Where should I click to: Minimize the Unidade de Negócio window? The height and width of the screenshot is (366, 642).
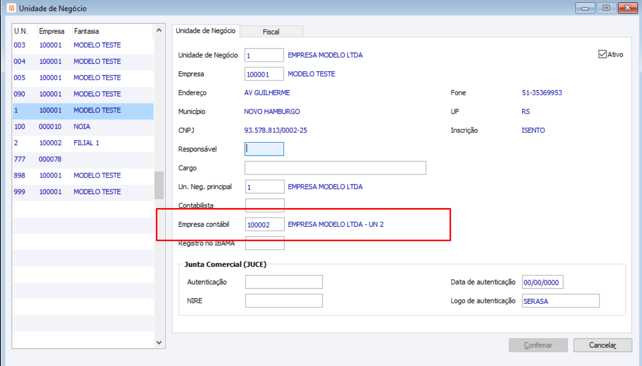coord(585,8)
